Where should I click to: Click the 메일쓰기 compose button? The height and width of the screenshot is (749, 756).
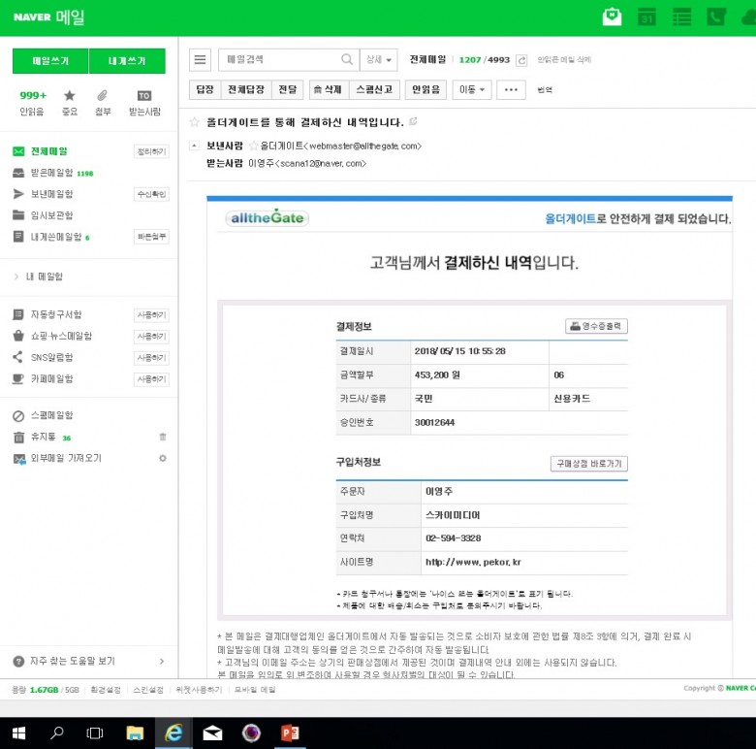click(50, 61)
